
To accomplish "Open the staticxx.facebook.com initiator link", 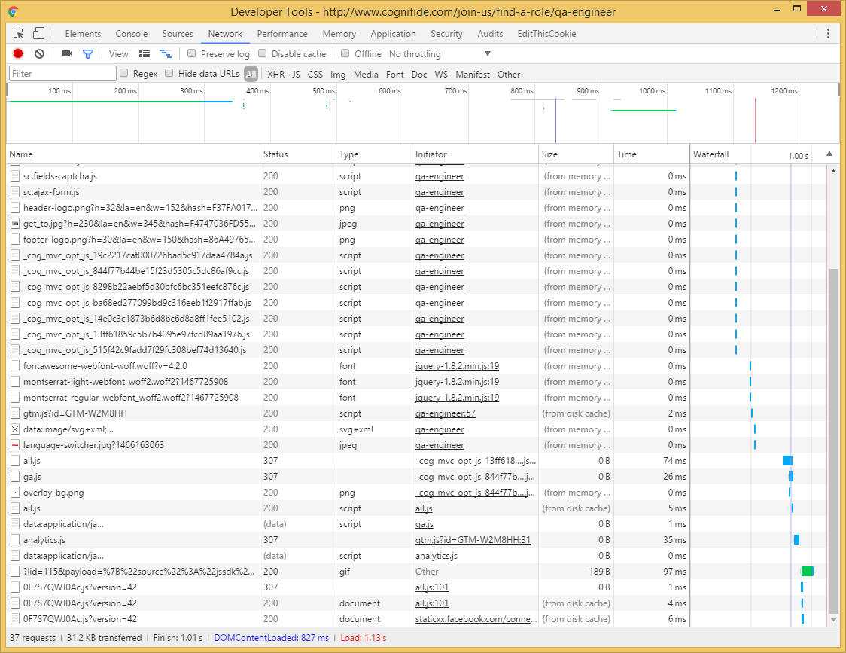I will (x=476, y=619).
